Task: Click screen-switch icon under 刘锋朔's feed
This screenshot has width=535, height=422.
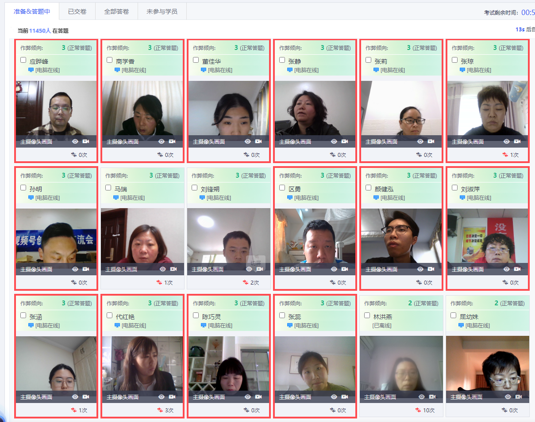Action: [x=246, y=282]
